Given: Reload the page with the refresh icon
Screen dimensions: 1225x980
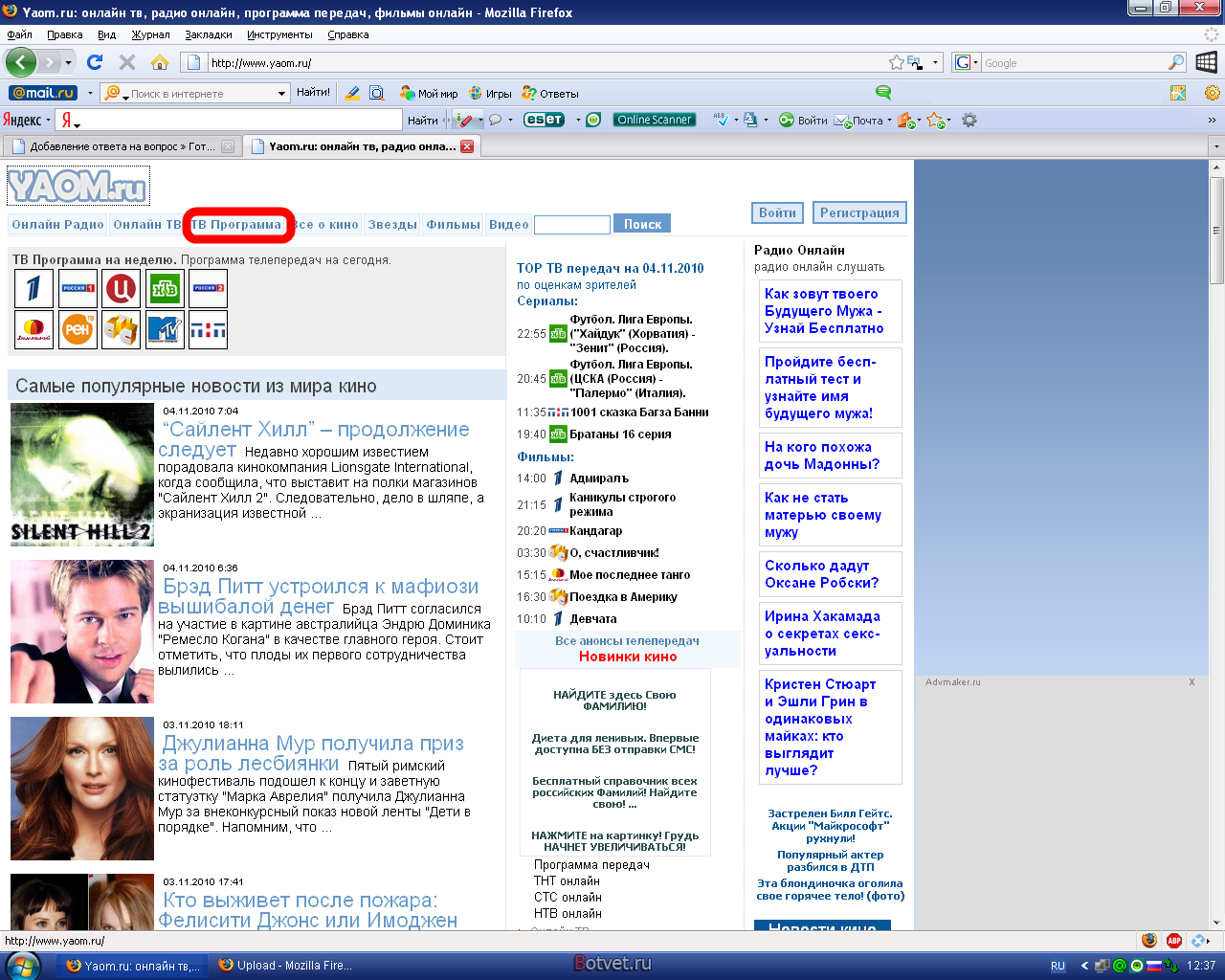Looking at the screenshot, I should click(x=95, y=62).
